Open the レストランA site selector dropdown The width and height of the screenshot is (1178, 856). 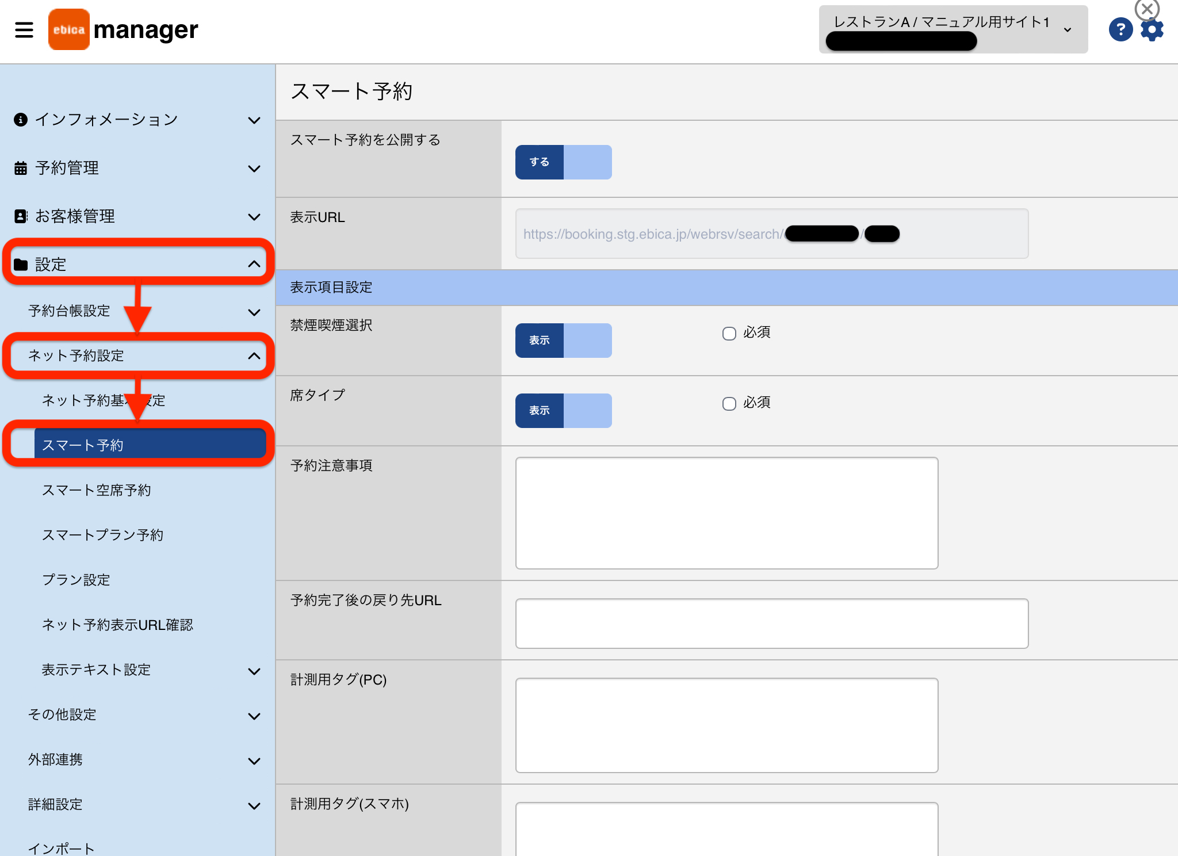pyautogui.click(x=953, y=29)
